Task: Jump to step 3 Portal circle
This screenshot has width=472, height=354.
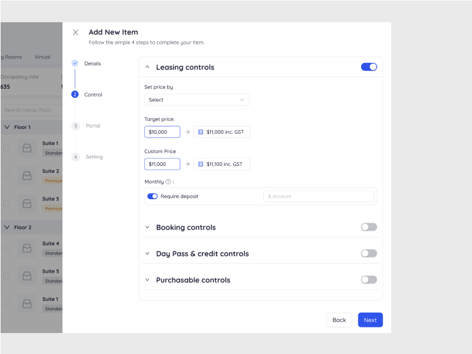Action: [75, 126]
